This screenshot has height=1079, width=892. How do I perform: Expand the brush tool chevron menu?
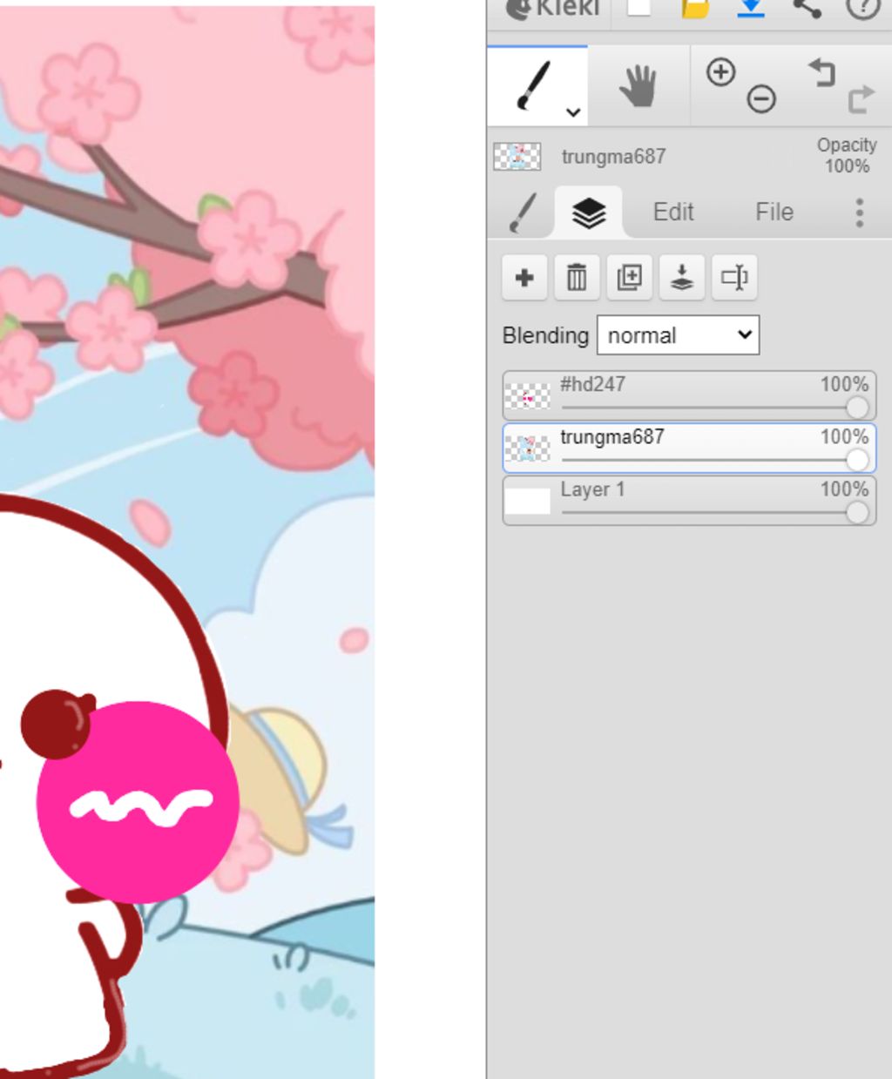[x=572, y=111]
